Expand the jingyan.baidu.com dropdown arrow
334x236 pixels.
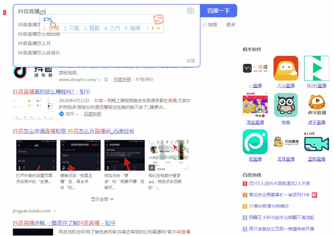click(55, 211)
